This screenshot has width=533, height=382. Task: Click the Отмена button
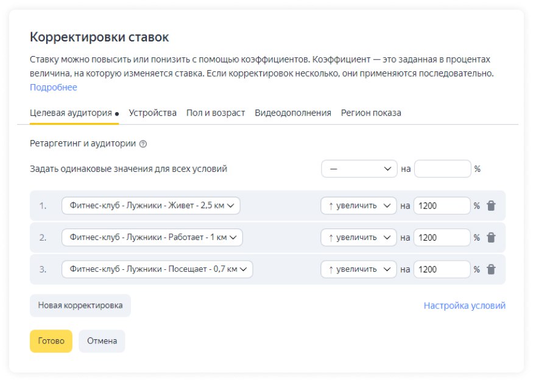click(102, 341)
